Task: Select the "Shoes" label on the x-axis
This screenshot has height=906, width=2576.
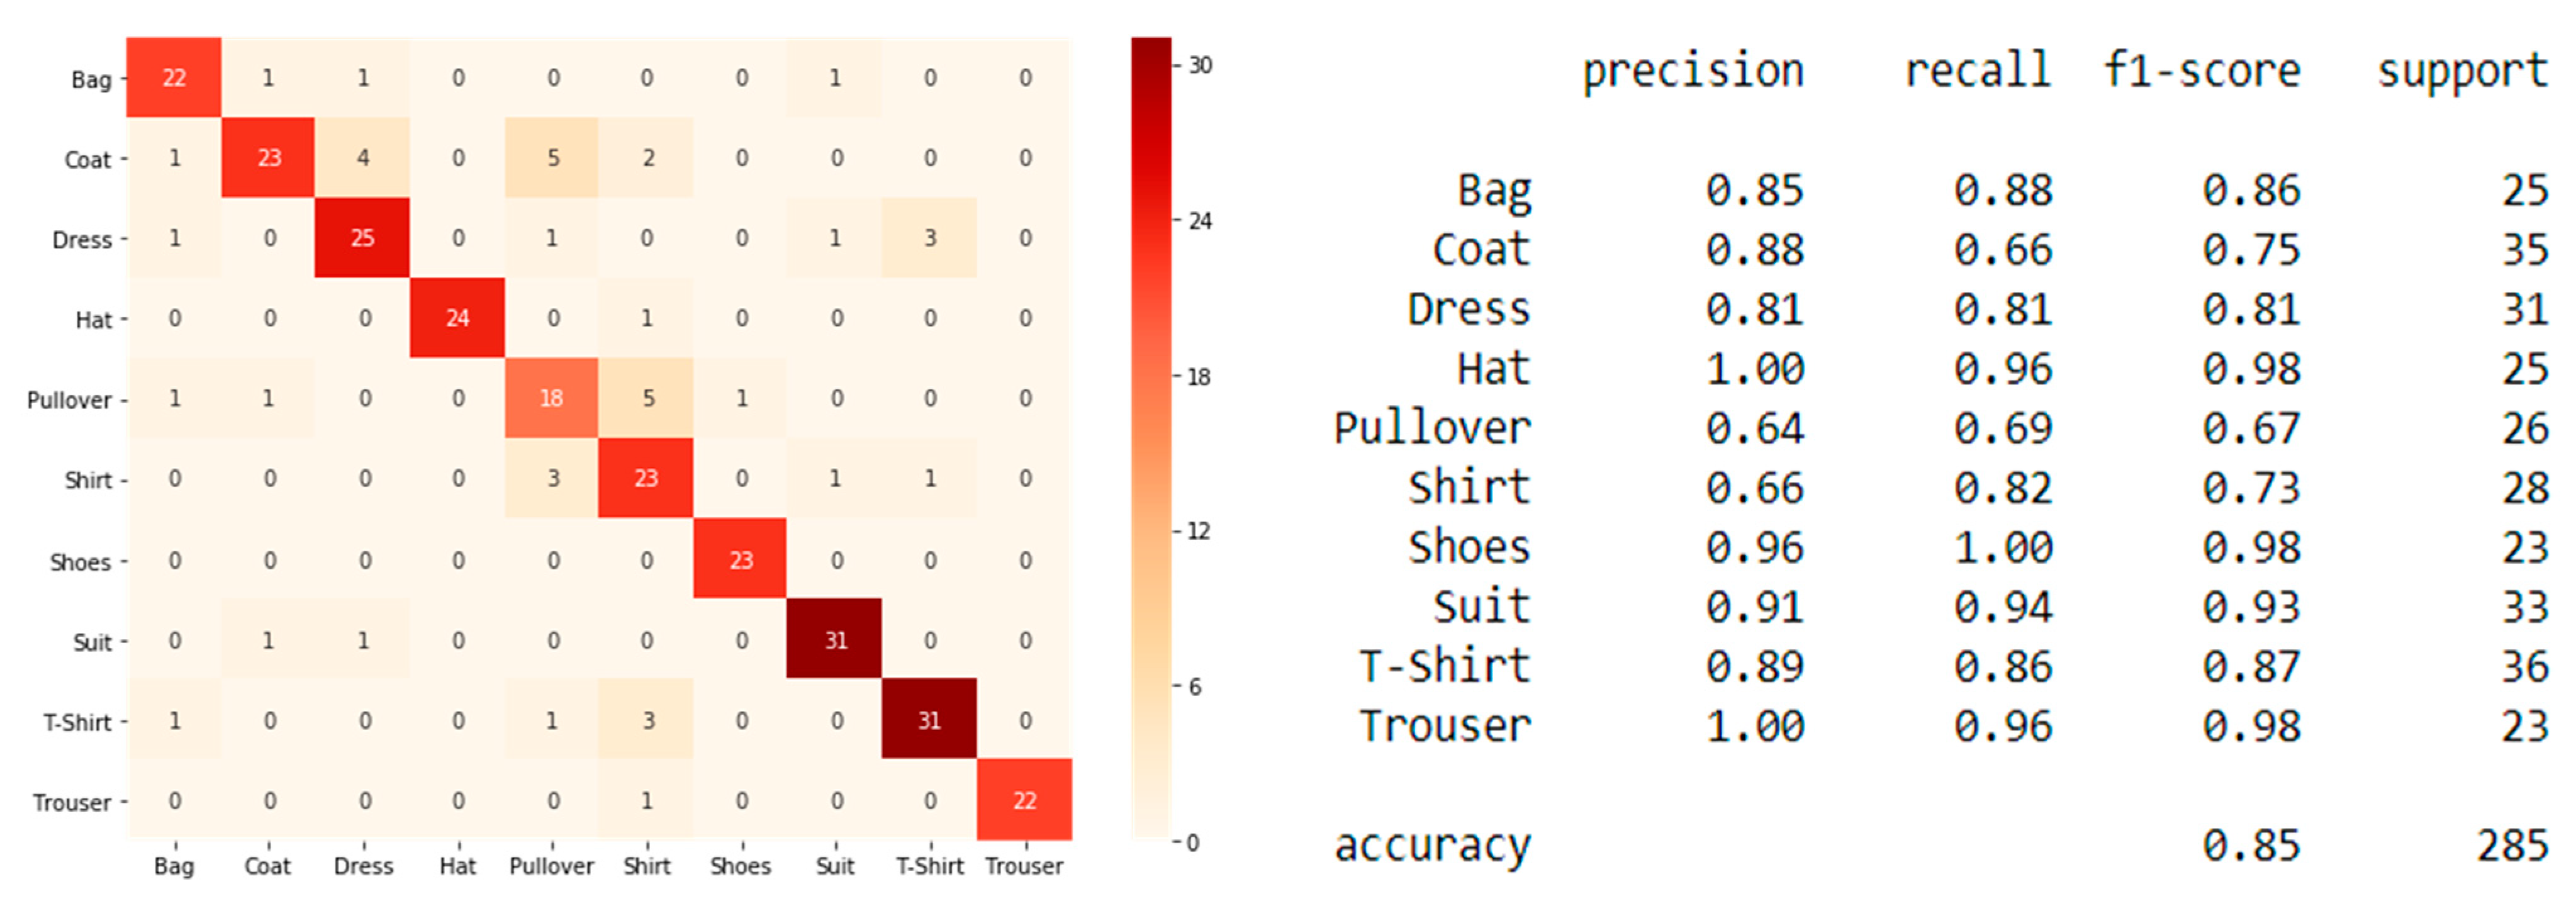Action: click(x=740, y=866)
